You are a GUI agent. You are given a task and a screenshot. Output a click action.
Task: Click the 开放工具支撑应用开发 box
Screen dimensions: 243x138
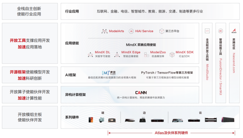pyautogui.click(x=30, y=43)
